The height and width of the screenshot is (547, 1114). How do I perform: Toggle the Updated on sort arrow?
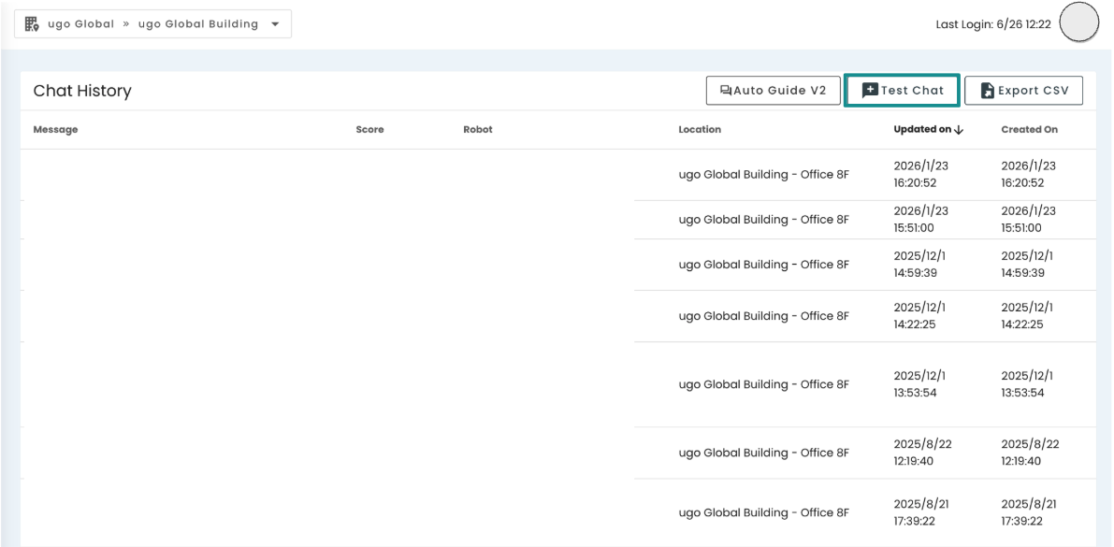click(x=959, y=129)
